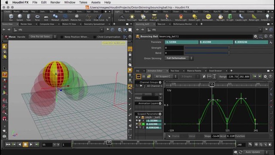Image resolution: width=275 pixels, height=155 pixels.
Task: Add an Environment Light
Action: pos(208,17)
